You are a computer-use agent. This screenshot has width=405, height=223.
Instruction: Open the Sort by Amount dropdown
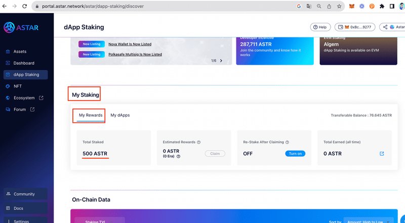pyautogui.click(x=369, y=221)
